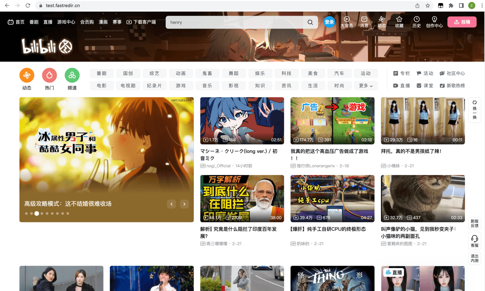The image size is (485, 291).
Task: Select 科技 category tab
Action: click(286, 73)
